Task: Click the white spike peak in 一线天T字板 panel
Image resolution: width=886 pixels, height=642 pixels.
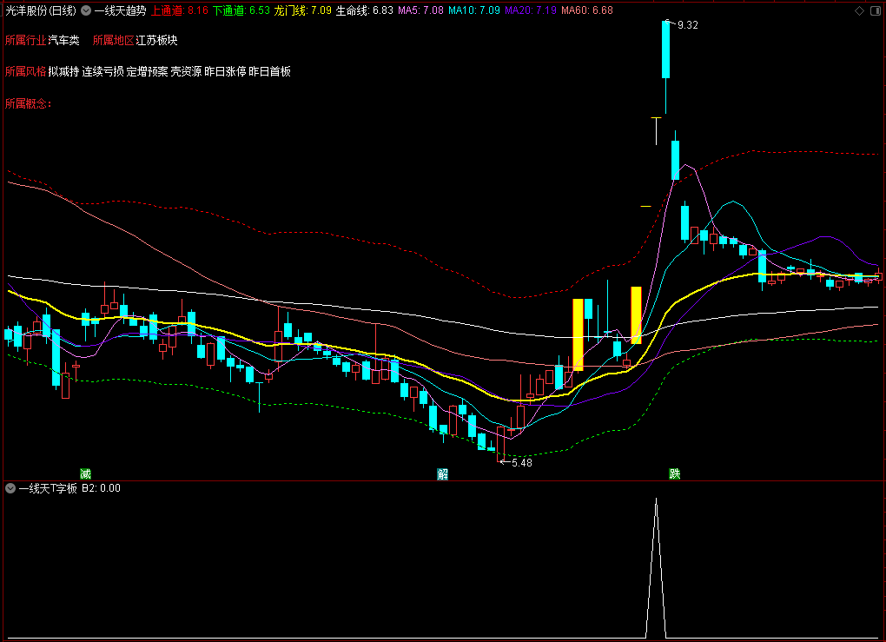Action: (656, 500)
